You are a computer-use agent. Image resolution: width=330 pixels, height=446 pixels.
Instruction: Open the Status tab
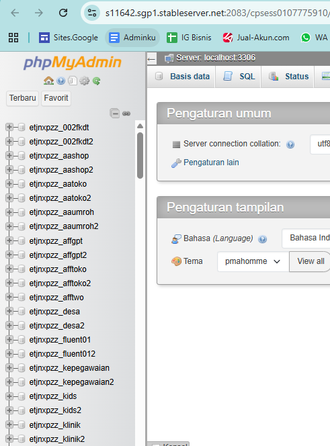289,76
